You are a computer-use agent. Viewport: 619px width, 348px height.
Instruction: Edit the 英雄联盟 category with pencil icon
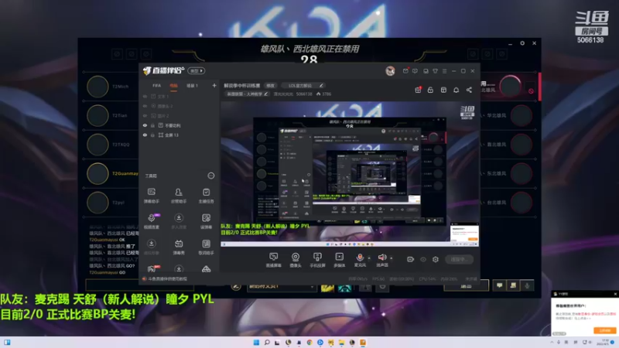click(266, 94)
